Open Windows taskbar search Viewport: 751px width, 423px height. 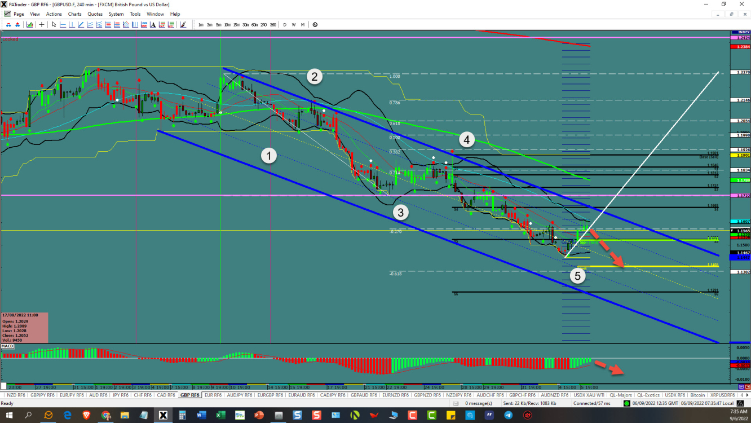click(x=28, y=415)
